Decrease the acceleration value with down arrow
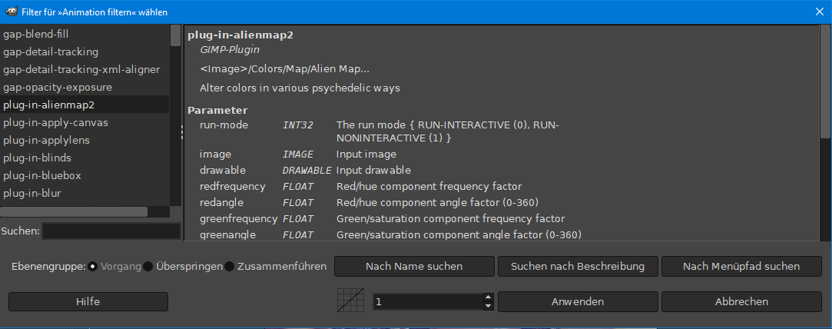The image size is (832, 329). coord(488,306)
